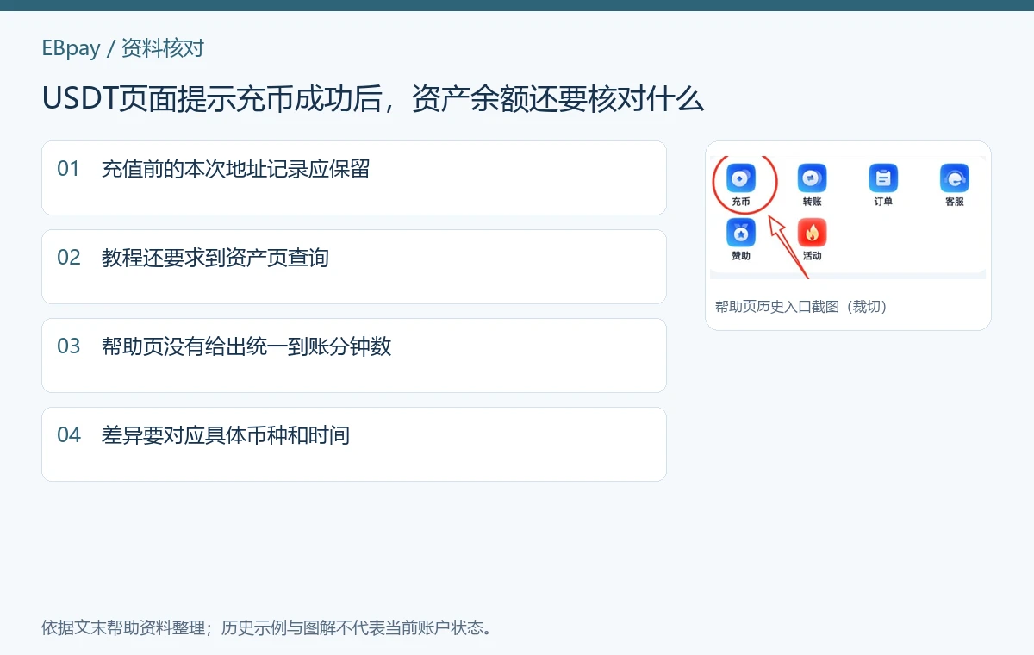Select card 01 充值前的本次地址记录应保留
Viewport: 1034px width, 655px height.
point(354,178)
